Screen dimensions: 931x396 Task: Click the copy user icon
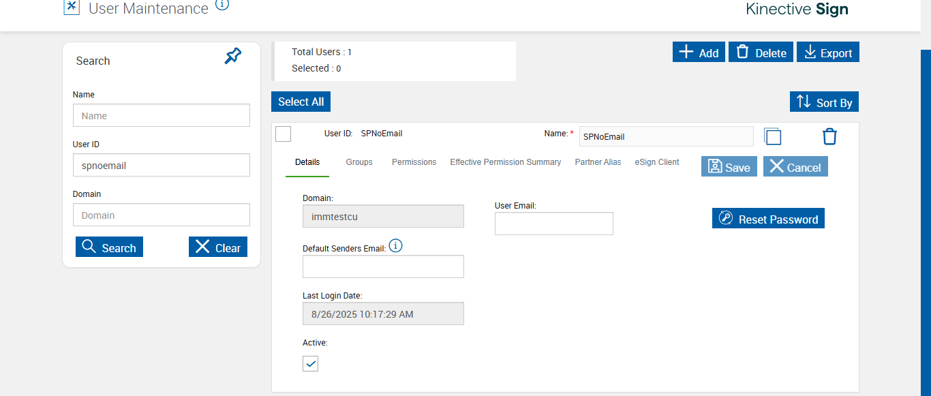pyautogui.click(x=772, y=136)
